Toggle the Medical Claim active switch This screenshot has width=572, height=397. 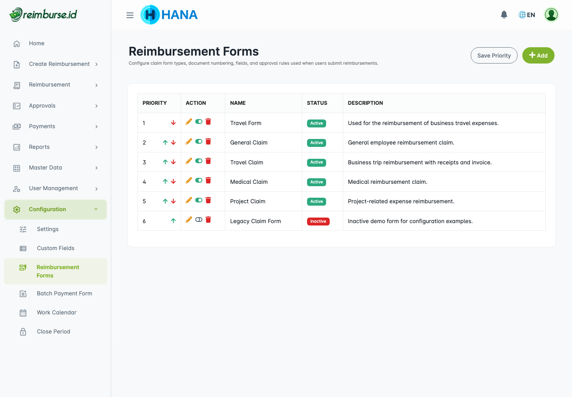click(x=199, y=181)
